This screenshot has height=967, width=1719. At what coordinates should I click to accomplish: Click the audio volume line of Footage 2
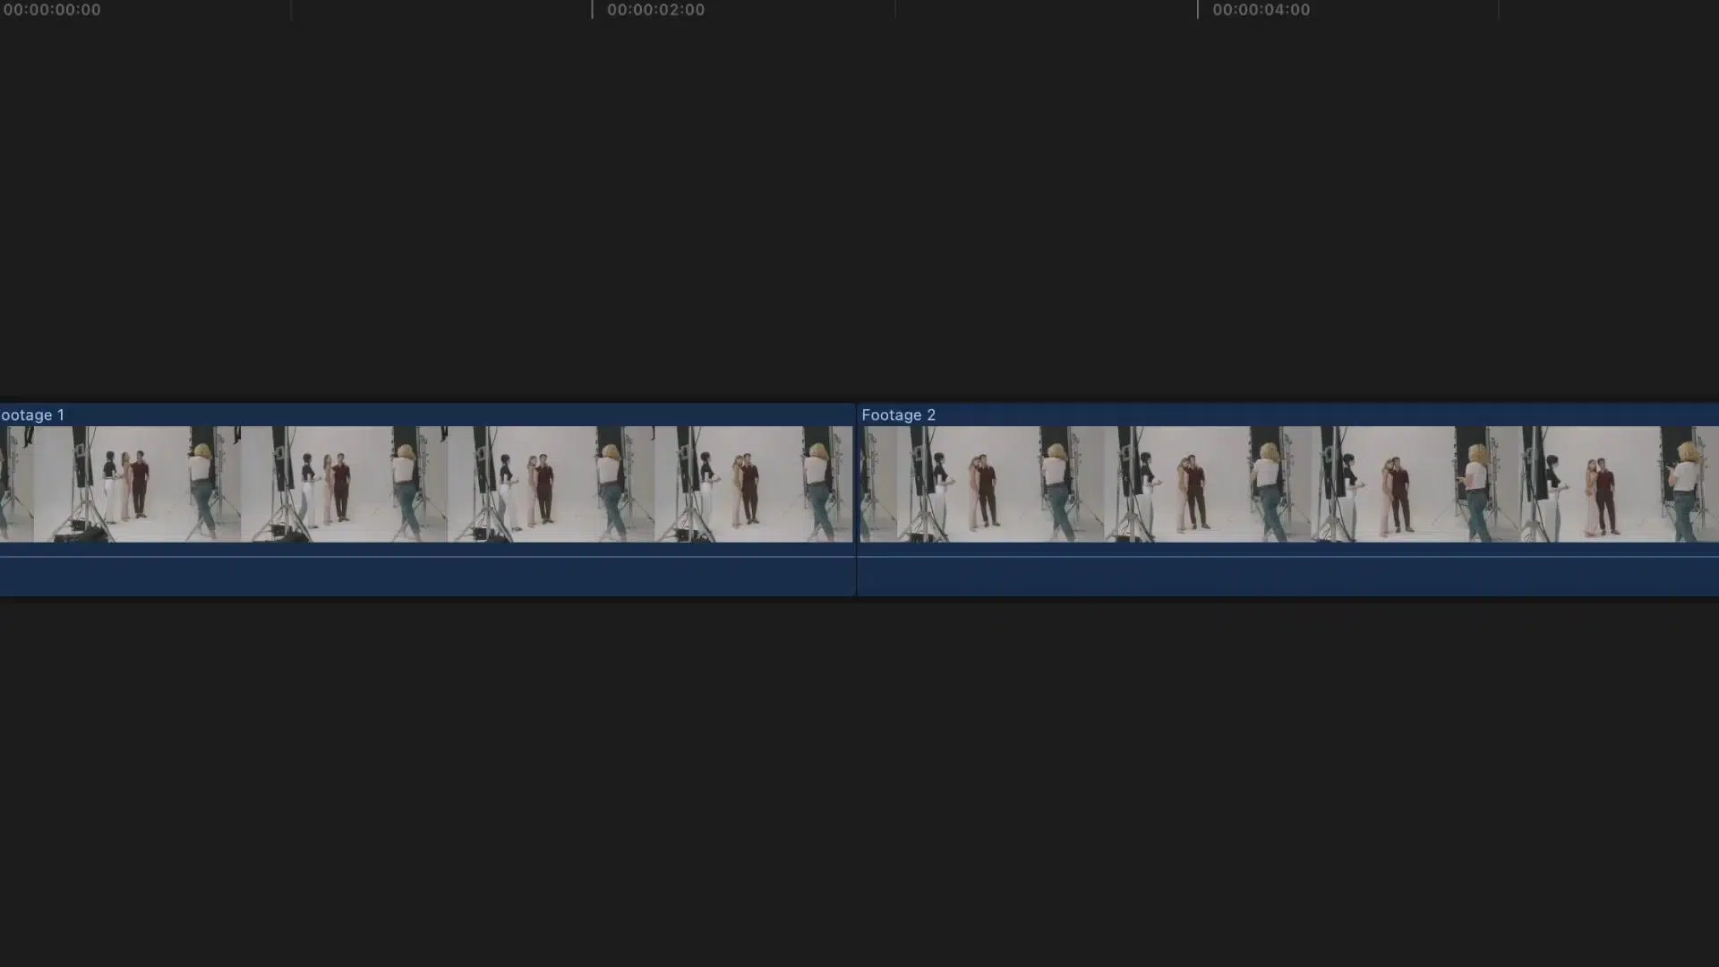pyautogui.click(x=1288, y=556)
